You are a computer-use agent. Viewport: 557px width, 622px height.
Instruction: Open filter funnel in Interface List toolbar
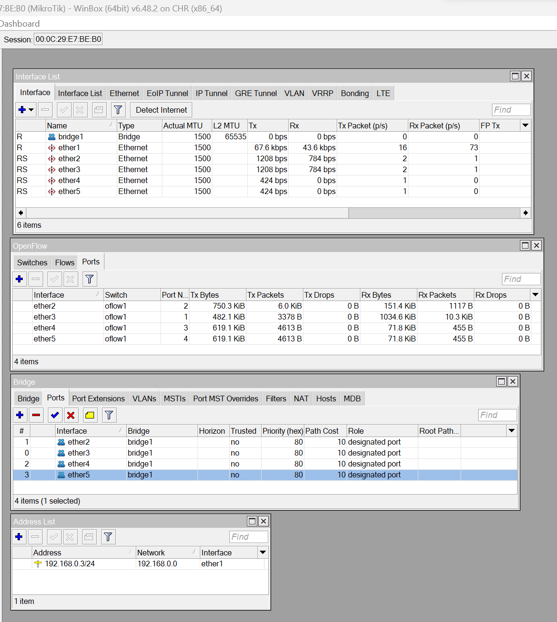pyautogui.click(x=118, y=110)
